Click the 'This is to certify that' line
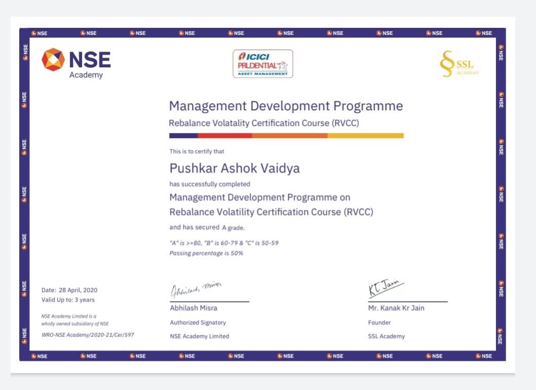This screenshot has width=536, height=390. (x=197, y=151)
